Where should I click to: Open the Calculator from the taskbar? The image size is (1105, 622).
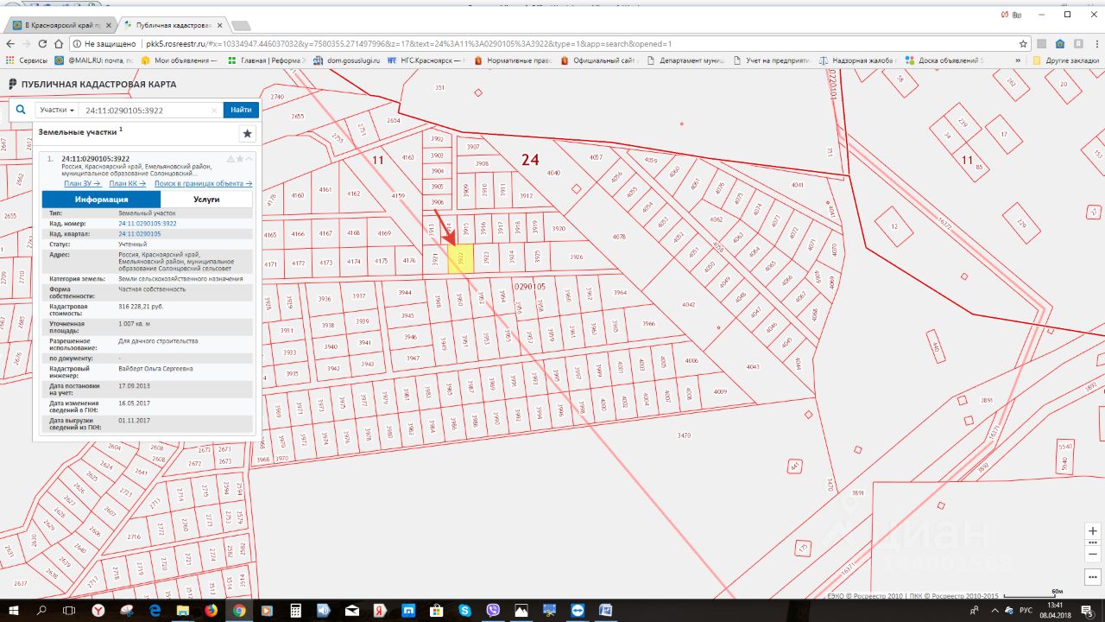coord(295,610)
